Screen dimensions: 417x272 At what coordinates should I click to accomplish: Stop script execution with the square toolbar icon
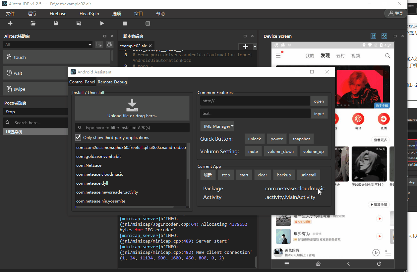point(125,23)
